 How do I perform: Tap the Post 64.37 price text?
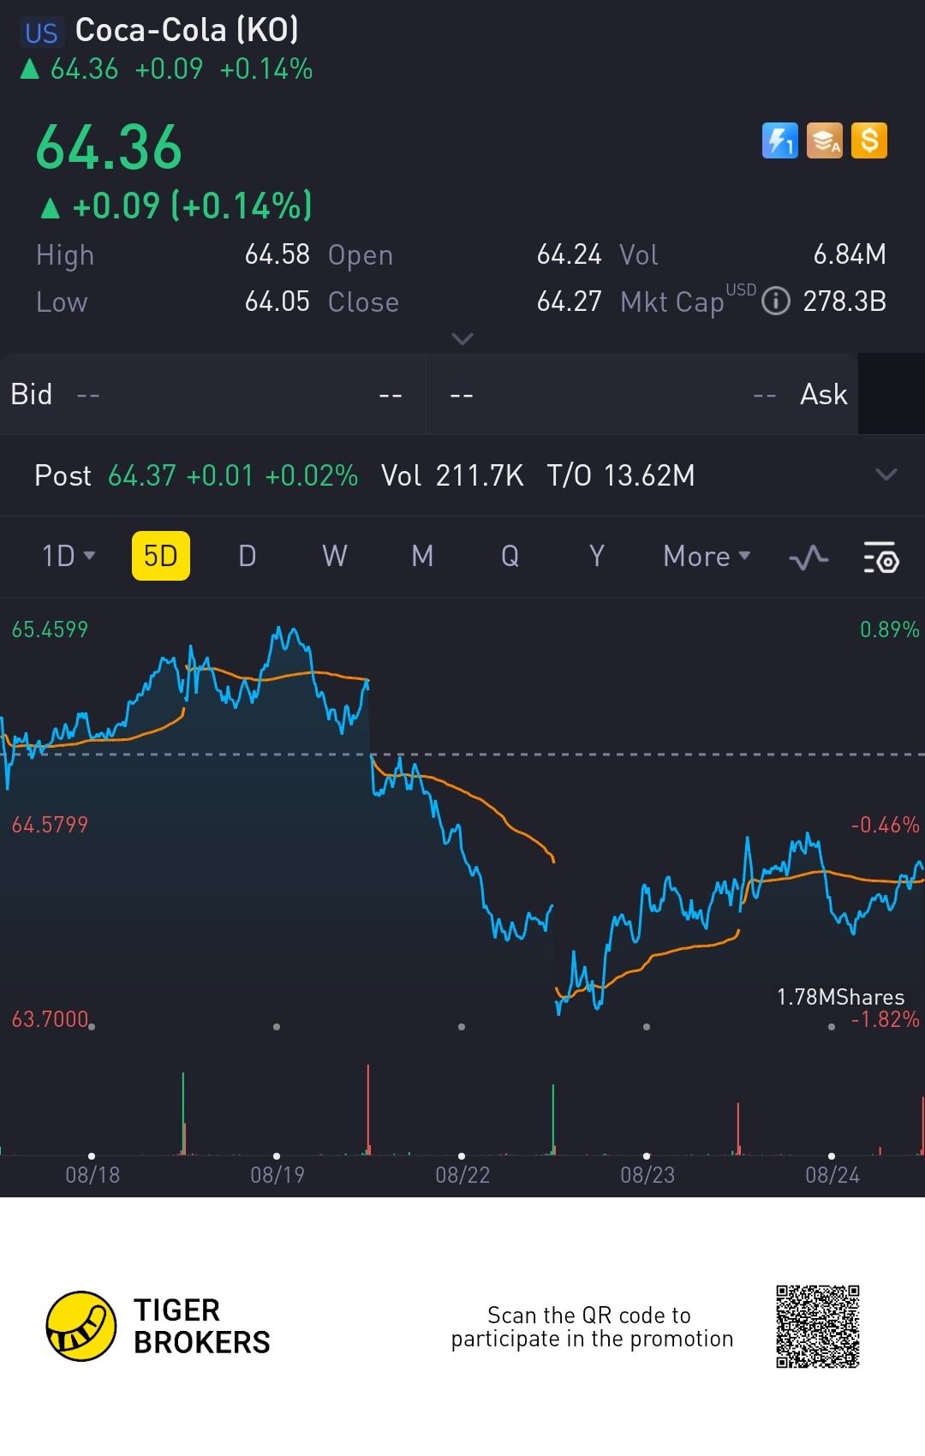(x=142, y=475)
